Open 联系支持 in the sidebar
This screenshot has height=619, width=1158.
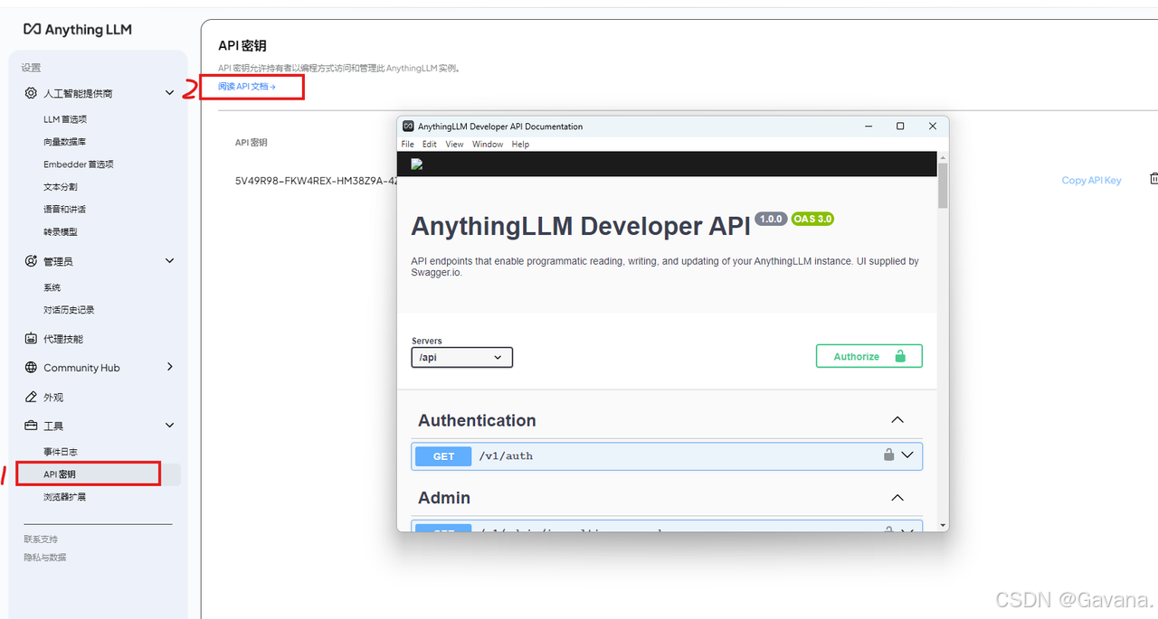41,539
